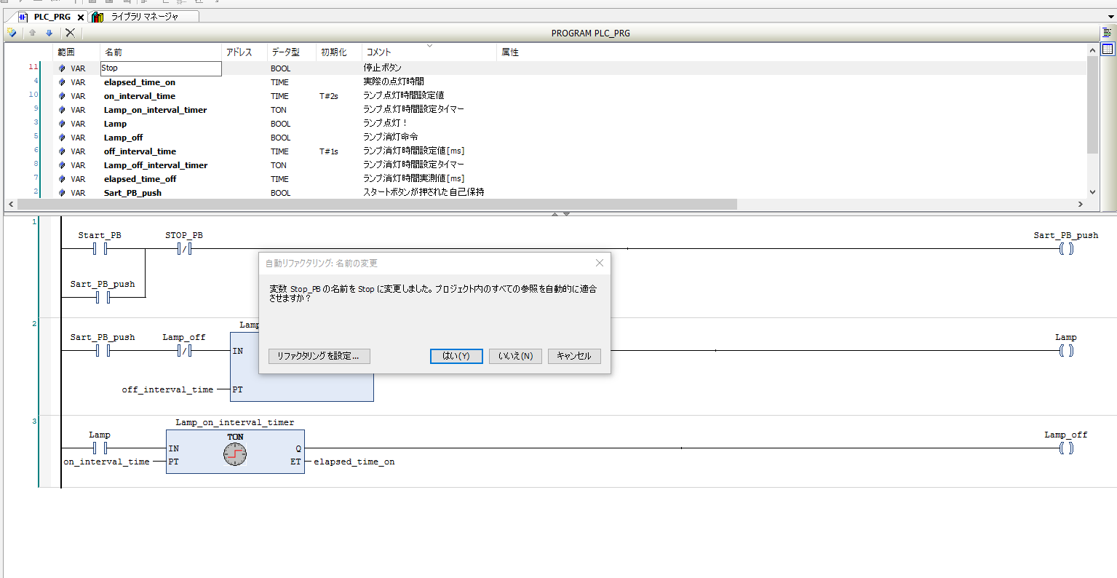Click the TON data type of Lamp_off_interval_timer
Image resolution: width=1117 pixels, height=578 pixels.
279,165
